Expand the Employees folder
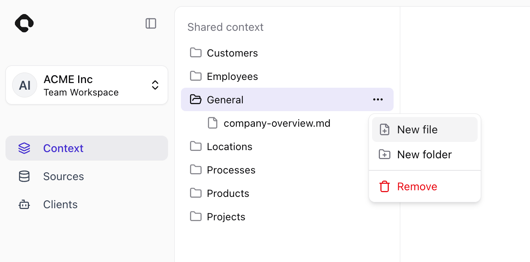The height and width of the screenshot is (262, 530). coord(287,76)
